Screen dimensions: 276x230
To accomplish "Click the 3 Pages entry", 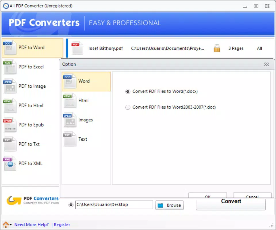I will click(x=236, y=48).
